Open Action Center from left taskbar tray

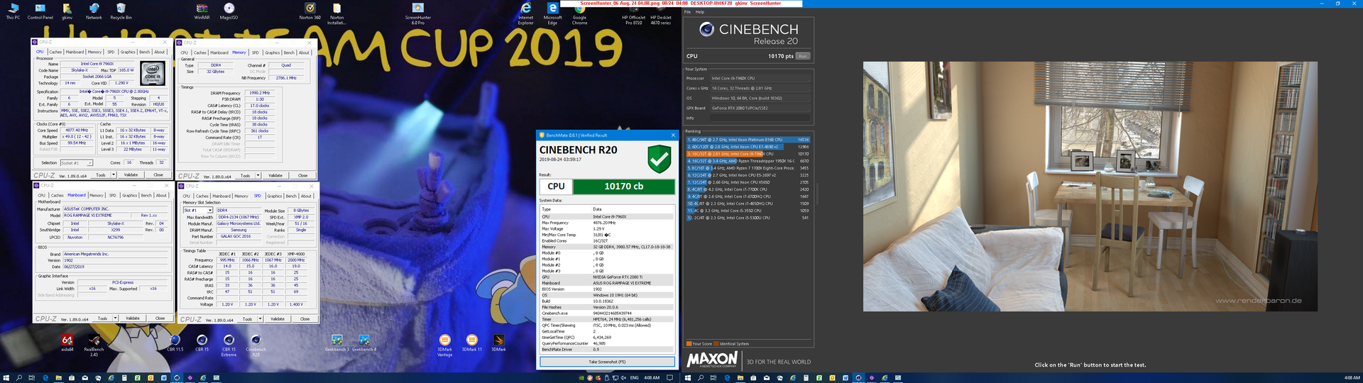pos(669,378)
